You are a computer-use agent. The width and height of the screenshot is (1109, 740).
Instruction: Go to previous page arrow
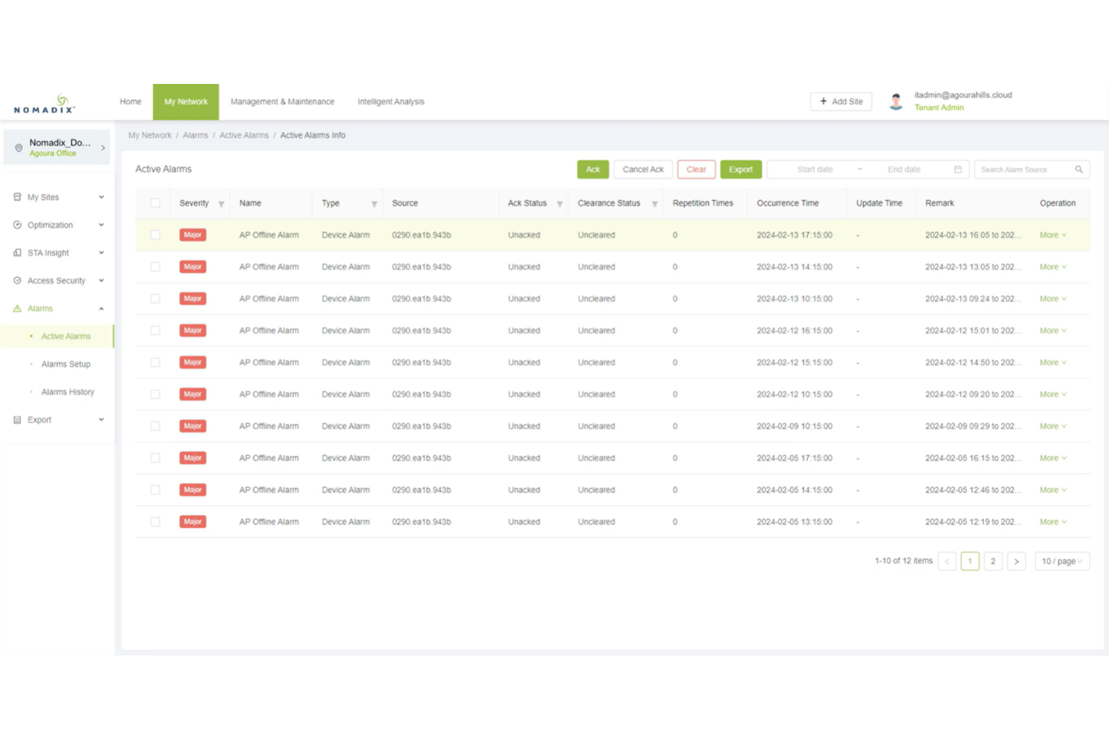[x=947, y=562]
